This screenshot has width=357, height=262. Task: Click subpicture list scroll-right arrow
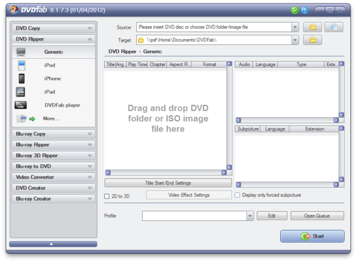[336, 184]
